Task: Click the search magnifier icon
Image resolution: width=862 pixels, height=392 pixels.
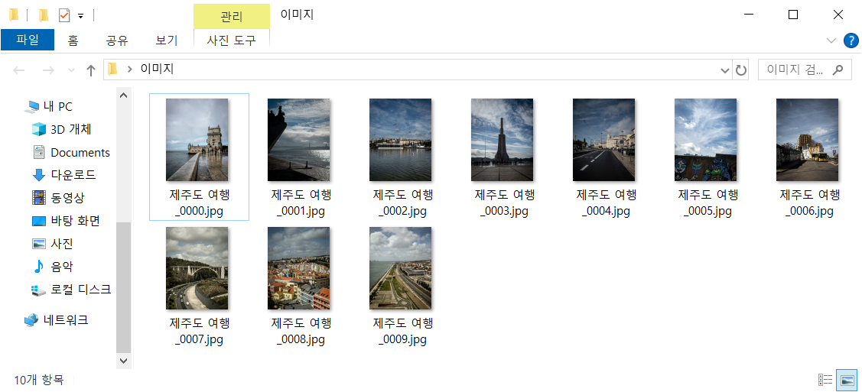Action: pos(838,70)
